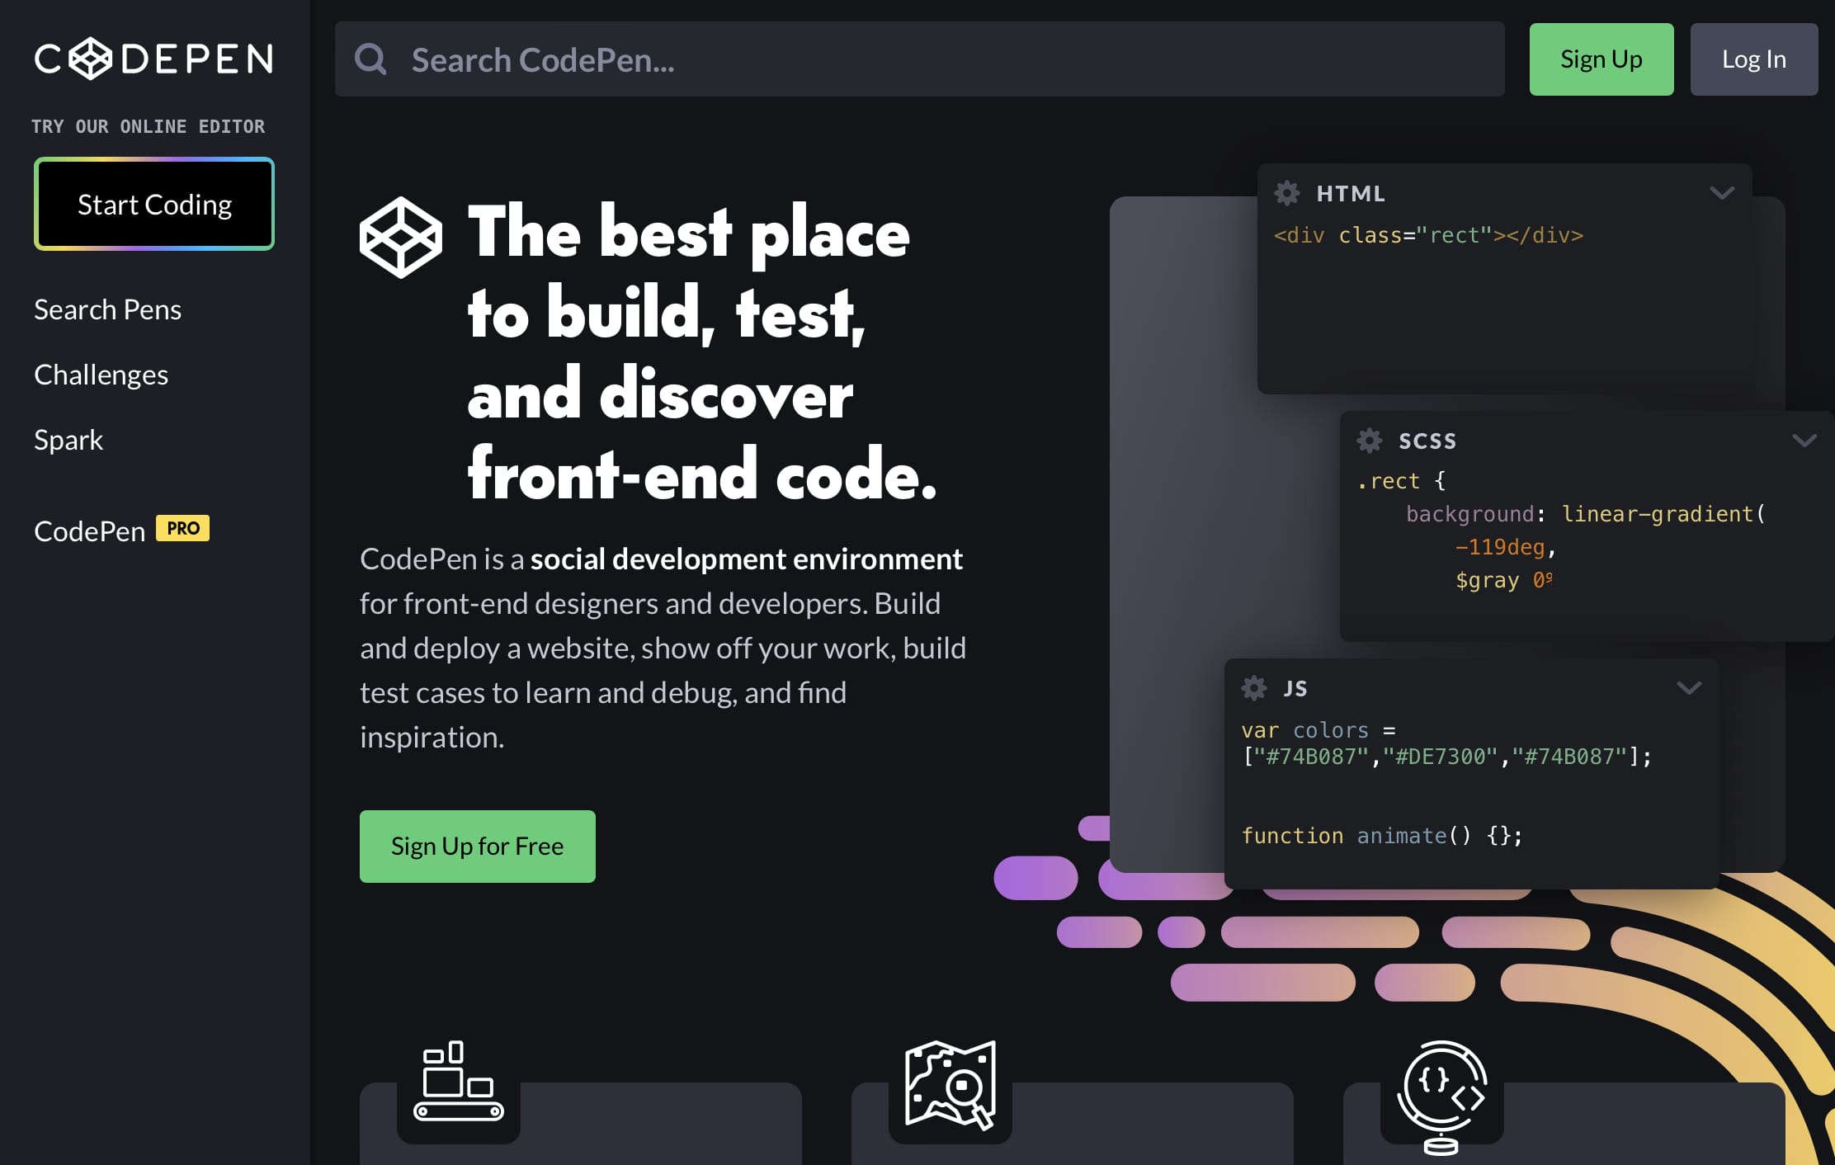
Task: Click the SCSS panel settings gear icon
Action: click(1367, 439)
